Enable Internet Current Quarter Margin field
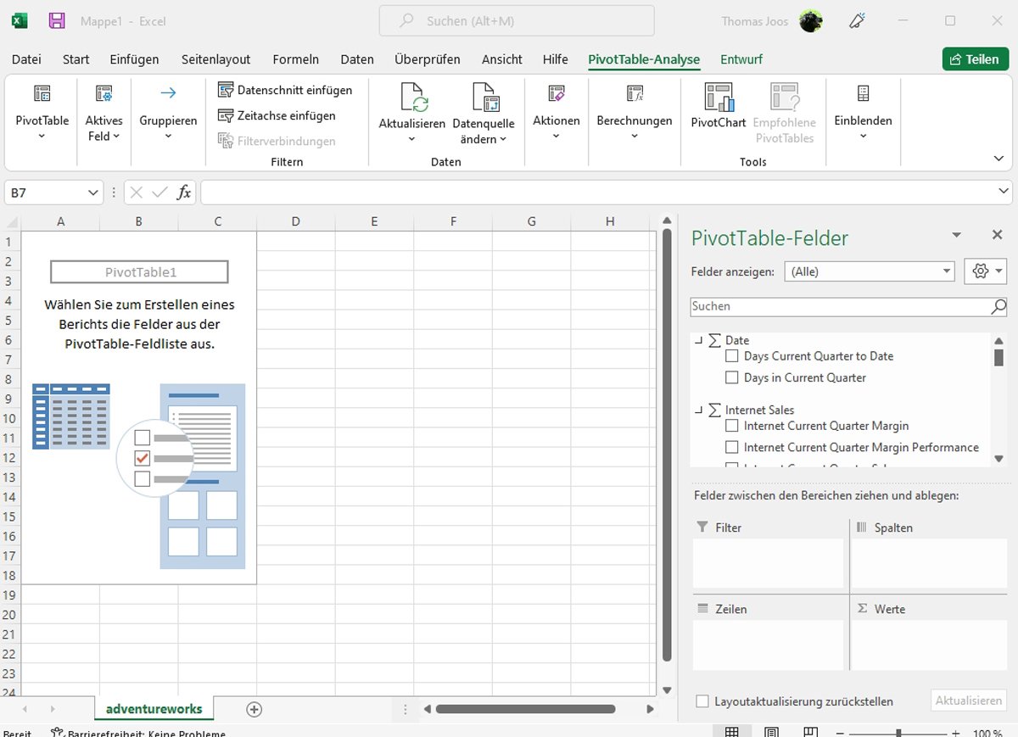 point(732,426)
